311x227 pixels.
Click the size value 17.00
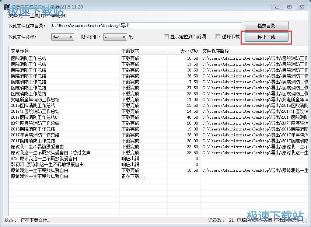(x=192, y=99)
